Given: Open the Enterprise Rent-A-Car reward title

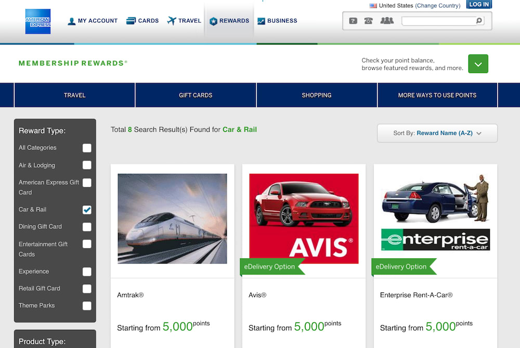Looking at the screenshot, I should (416, 295).
